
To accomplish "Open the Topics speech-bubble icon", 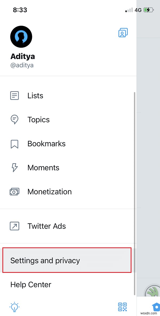I will pos(14,120).
